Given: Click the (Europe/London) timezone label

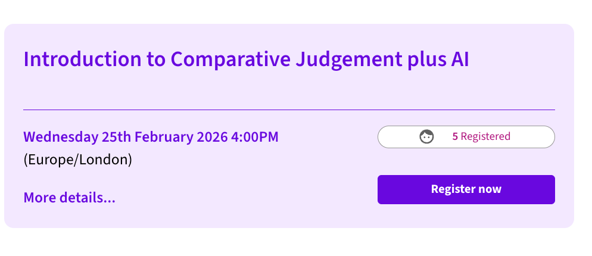Looking at the screenshot, I should point(77,160).
